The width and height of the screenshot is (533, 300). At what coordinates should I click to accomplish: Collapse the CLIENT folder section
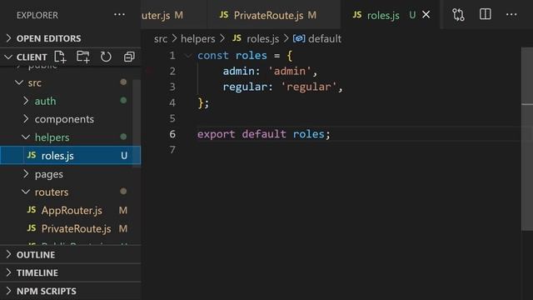coord(8,57)
